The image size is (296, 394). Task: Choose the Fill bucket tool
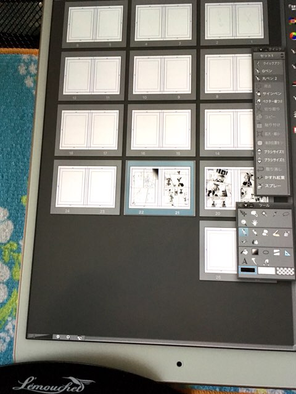(244, 252)
